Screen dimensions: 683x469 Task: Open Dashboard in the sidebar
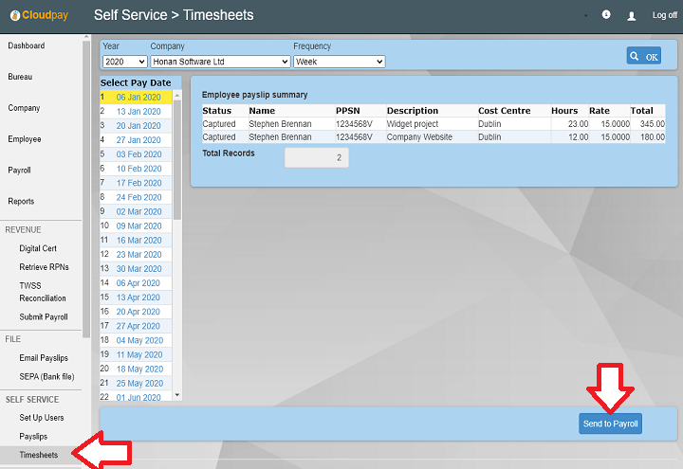(x=27, y=45)
